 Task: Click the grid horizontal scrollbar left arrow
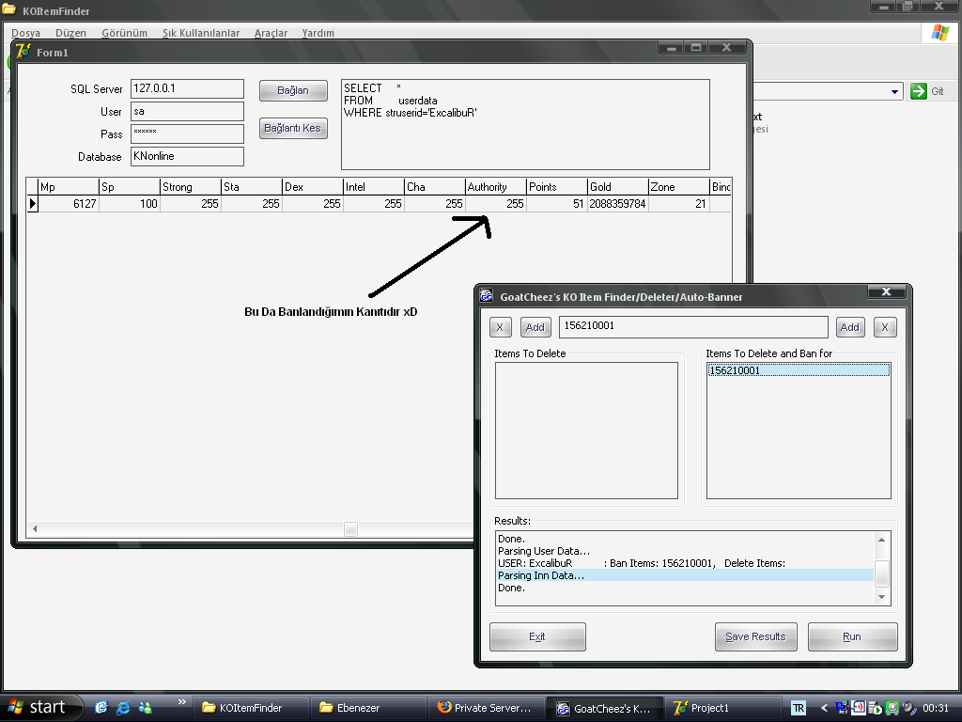point(35,528)
